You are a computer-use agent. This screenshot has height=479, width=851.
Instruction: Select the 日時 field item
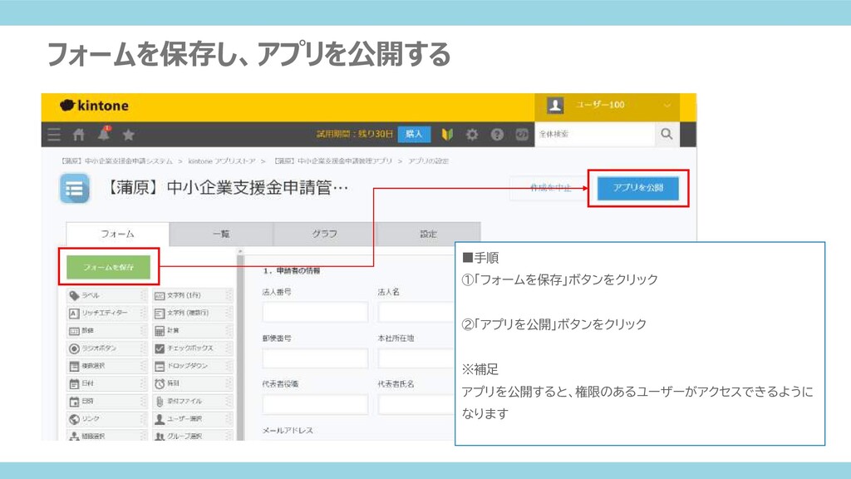[x=106, y=402]
